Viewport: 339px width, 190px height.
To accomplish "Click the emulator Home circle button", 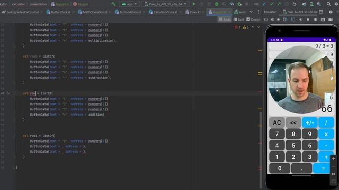I will click(x=308, y=20).
